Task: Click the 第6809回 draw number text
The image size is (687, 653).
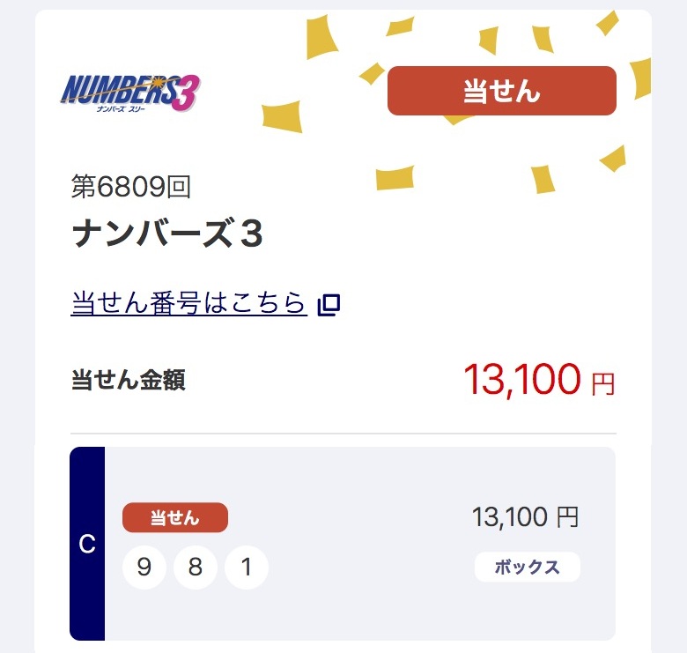Action: coord(131,187)
